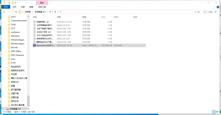Click the sidebar scroll up arrow

pos(28,17)
